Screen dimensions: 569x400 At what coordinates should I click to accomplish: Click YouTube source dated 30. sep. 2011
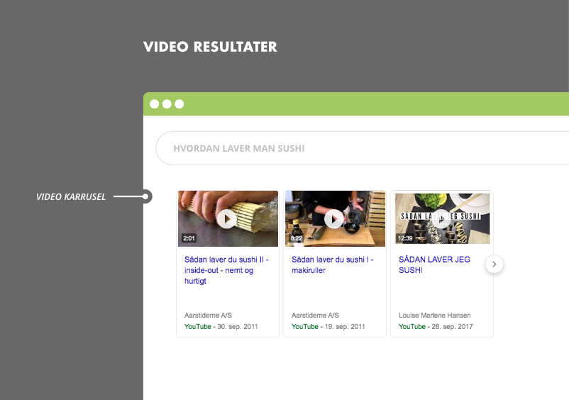[x=198, y=327]
